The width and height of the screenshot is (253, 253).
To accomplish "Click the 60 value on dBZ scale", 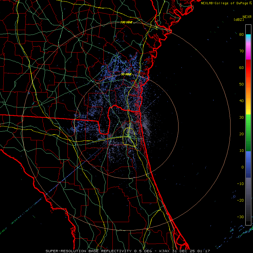I will click(x=241, y=67).
